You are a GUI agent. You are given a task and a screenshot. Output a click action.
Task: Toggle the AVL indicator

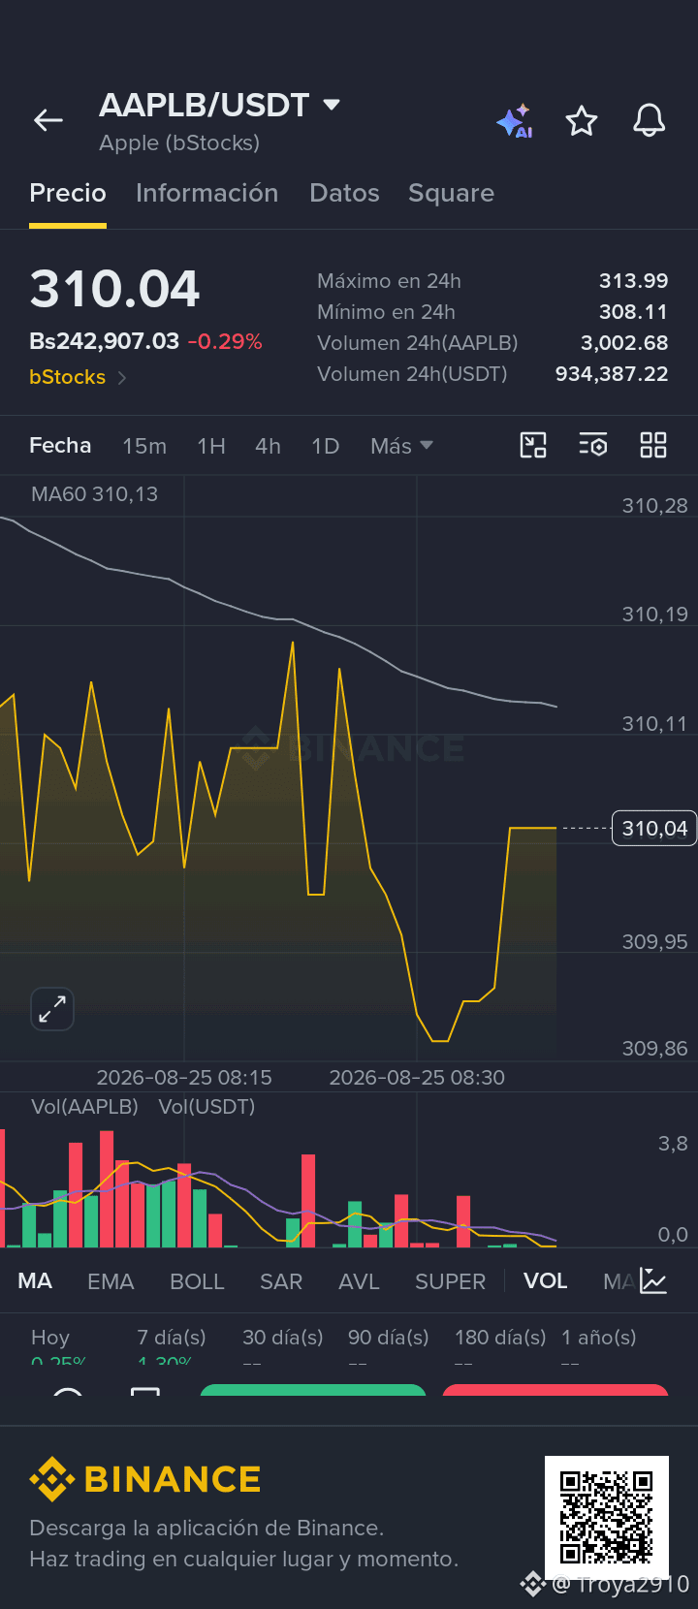pyautogui.click(x=359, y=1281)
